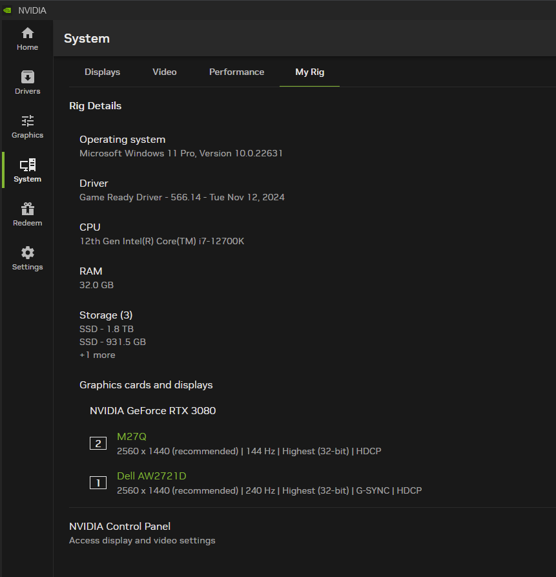Open the Dell AW2721D display link
This screenshot has width=556, height=577.
[x=152, y=476]
